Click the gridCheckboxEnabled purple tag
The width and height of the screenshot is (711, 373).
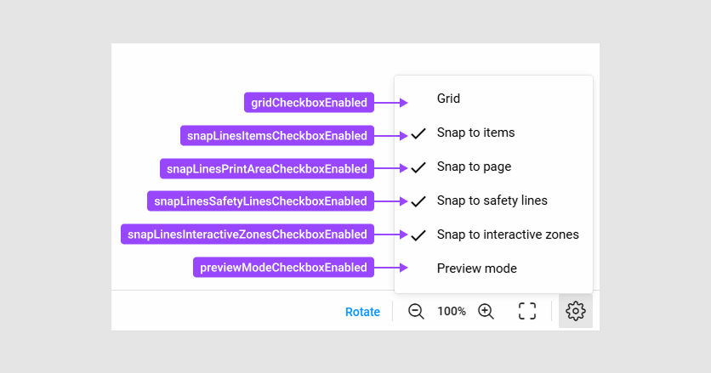pyautogui.click(x=309, y=103)
